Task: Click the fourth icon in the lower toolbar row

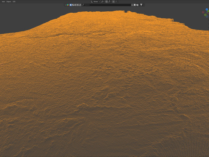Action: [75, 5]
